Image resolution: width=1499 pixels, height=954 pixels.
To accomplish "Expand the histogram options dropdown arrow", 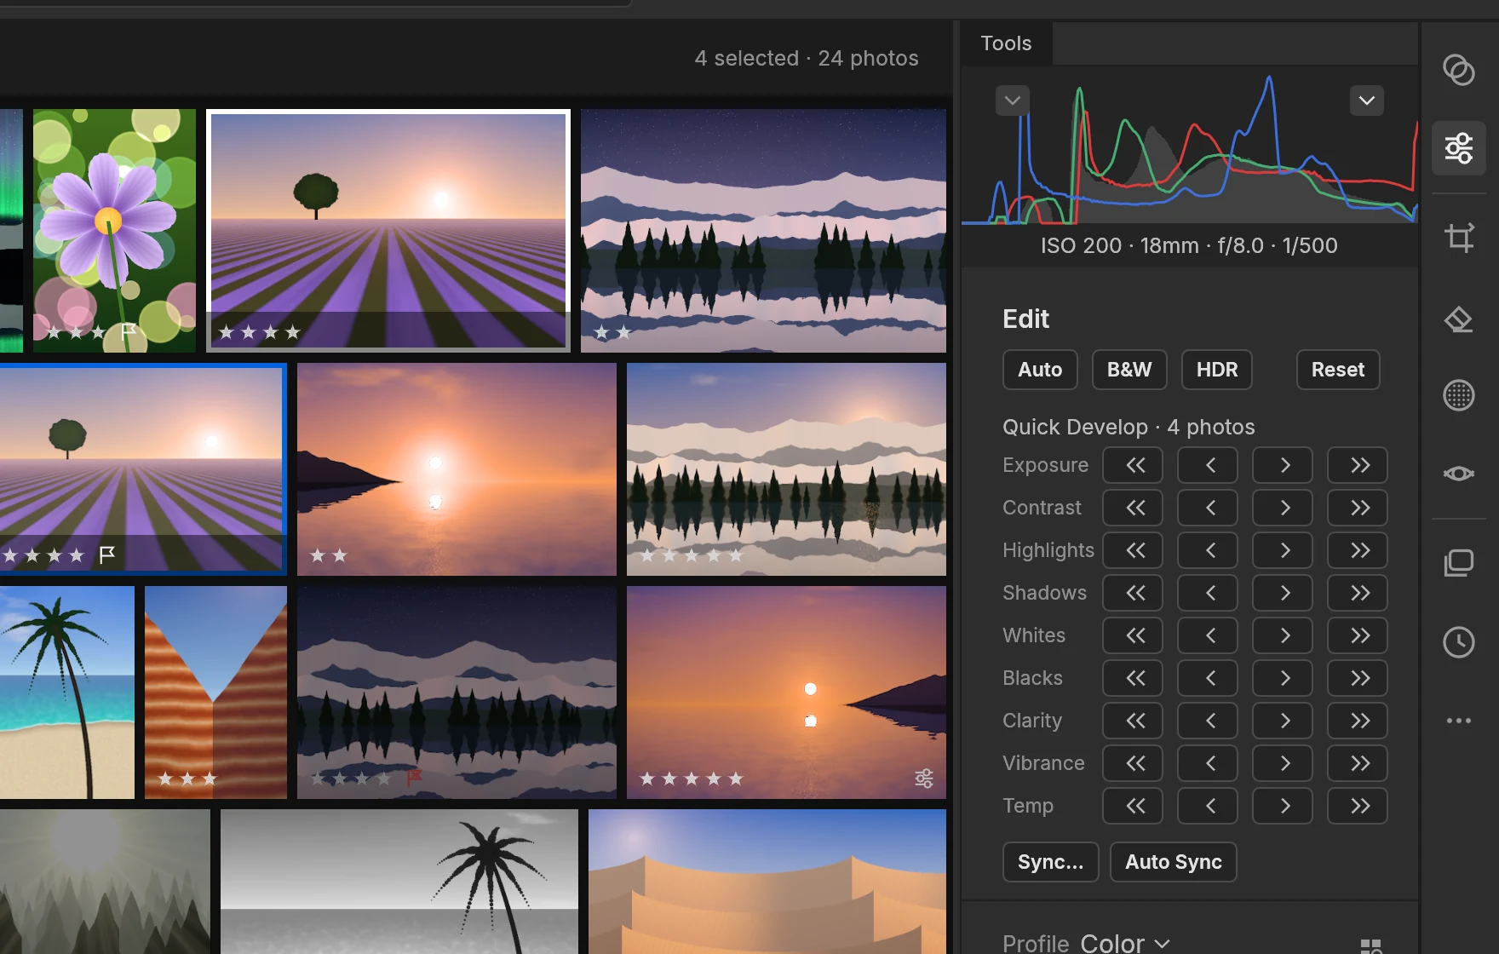I will 1367,101.
